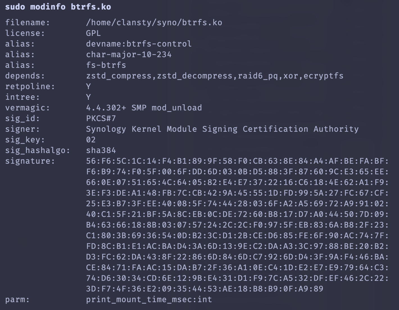Click the sig_key value '02'
The image size is (399, 310).
click(x=91, y=140)
